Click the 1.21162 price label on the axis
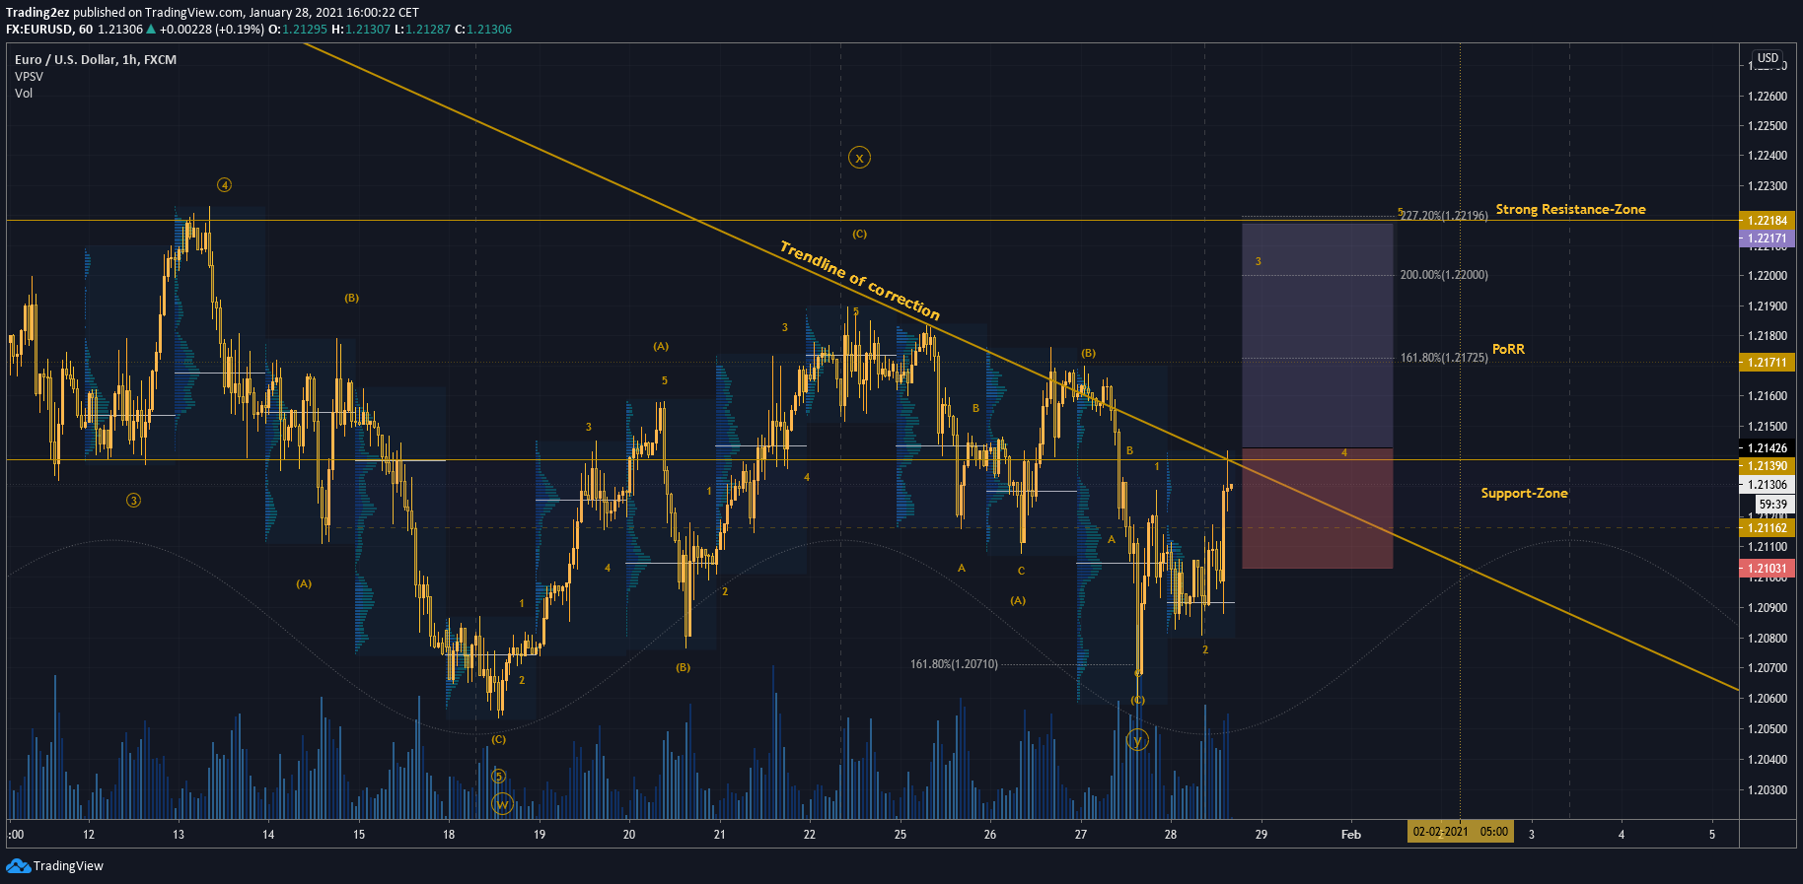This screenshot has width=1803, height=884. click(x=1767, y=528)
